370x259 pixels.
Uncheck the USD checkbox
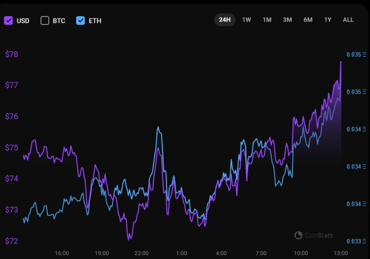point(8,20)
